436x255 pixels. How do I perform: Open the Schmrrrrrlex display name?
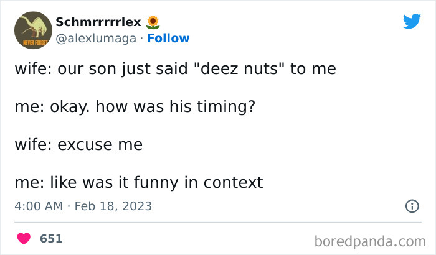(x=98, y=22)
